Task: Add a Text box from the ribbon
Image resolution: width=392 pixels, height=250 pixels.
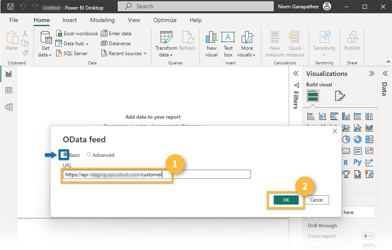Action: click(x=228, y=44)
